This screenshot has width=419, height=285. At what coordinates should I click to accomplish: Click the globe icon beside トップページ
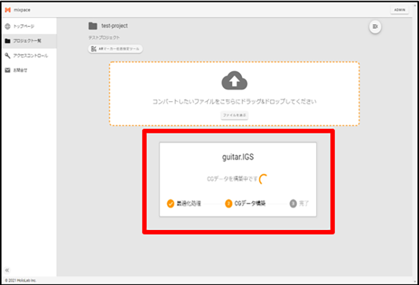[x=7, y=26]
